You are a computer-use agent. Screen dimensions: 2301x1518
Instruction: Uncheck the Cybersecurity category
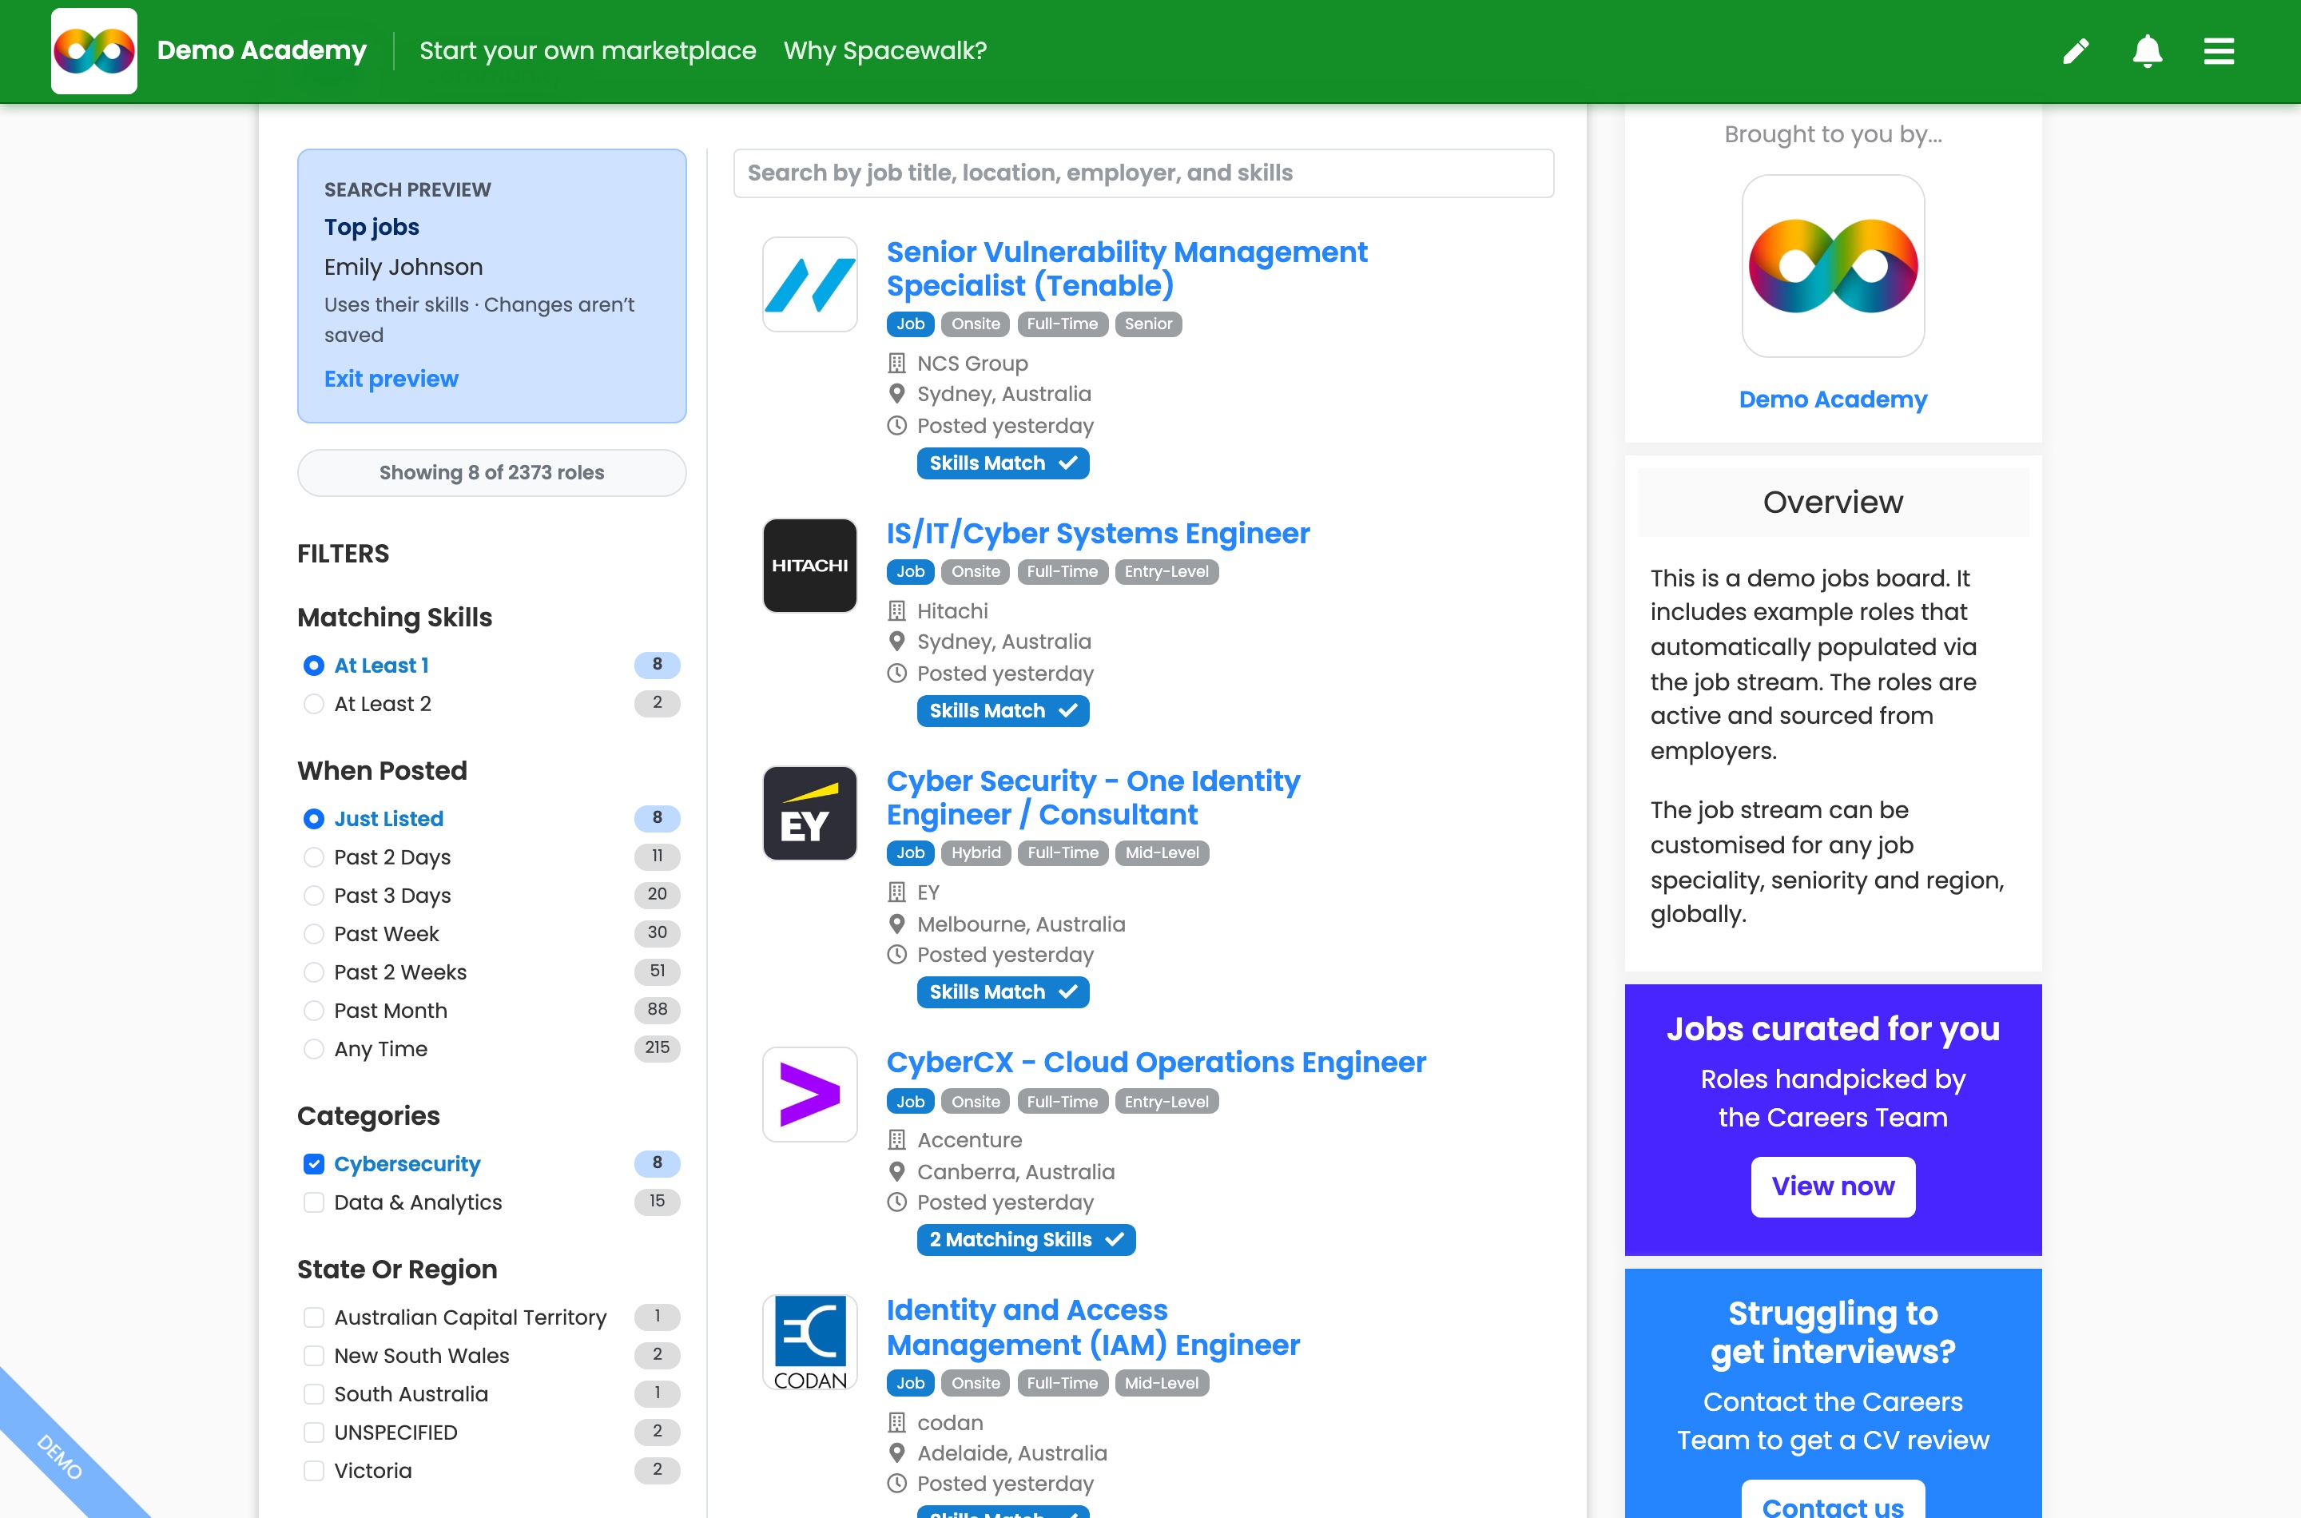(314, 1164)
